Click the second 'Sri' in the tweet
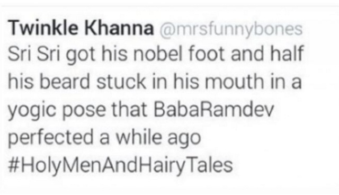Screen dimensions: 339x195 click(x=48, y=54)
